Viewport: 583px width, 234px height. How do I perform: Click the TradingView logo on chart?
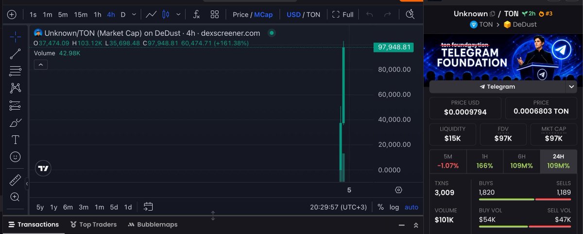pos(43,168)
